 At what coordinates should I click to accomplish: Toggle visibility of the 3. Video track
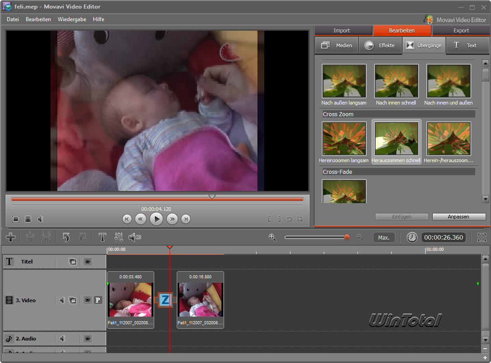87,300
